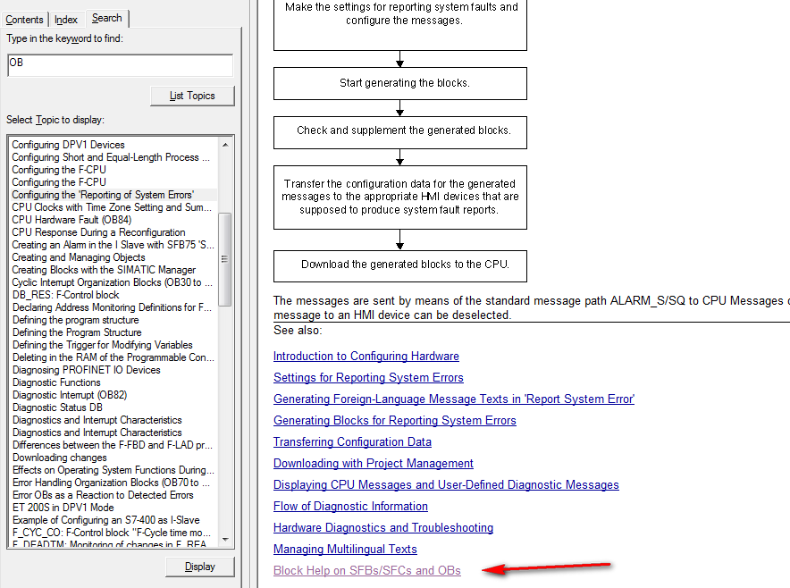
Task: Select the Diagnostic Interrupt (OB82) topic
Action: click(x=70, y=395)
